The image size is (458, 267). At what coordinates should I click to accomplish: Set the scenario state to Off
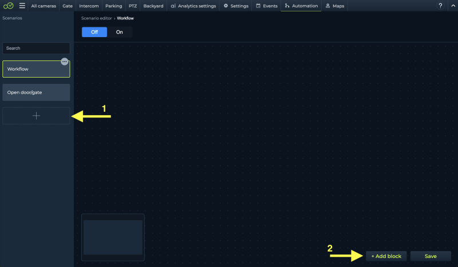point(94,32)
